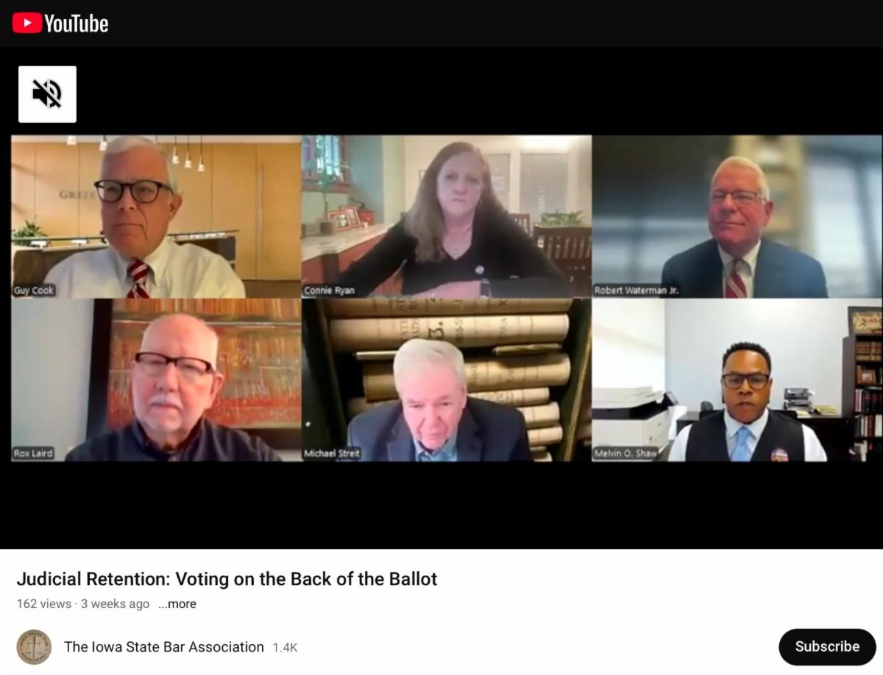
Task: Open the Iowa State Bar Association channel avatar
Action: click(34, 647)
